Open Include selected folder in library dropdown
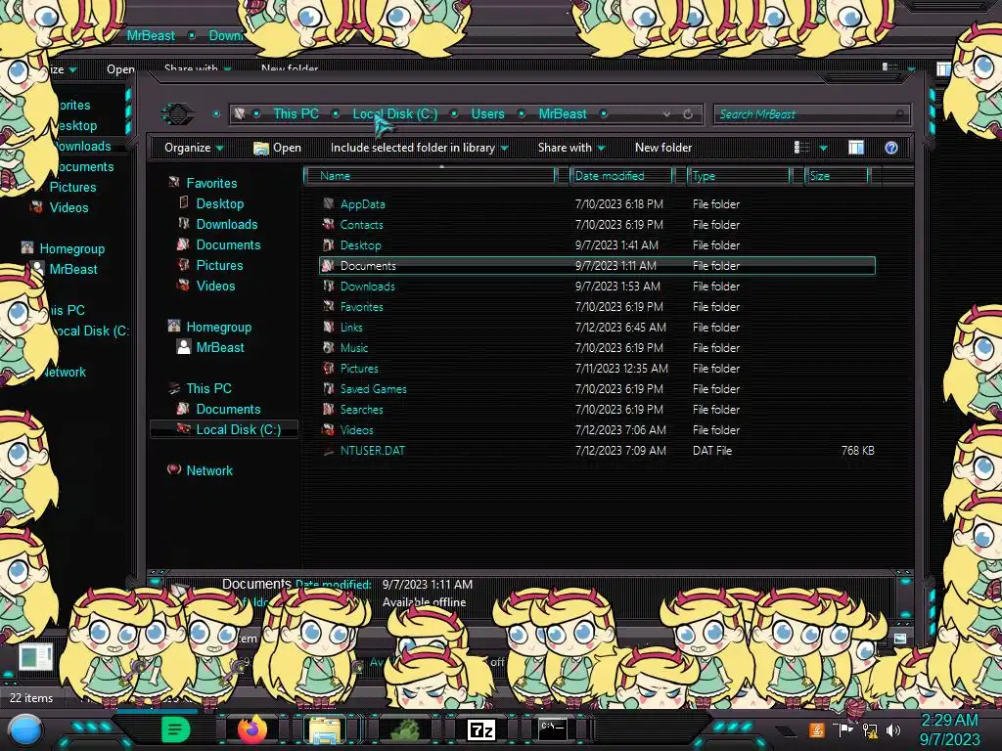This screenshot has height=751, width=1002. [x=419, y=148]
